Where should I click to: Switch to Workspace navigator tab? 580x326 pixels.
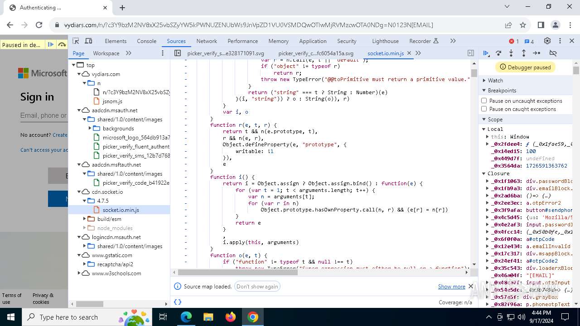coord(106,53)
